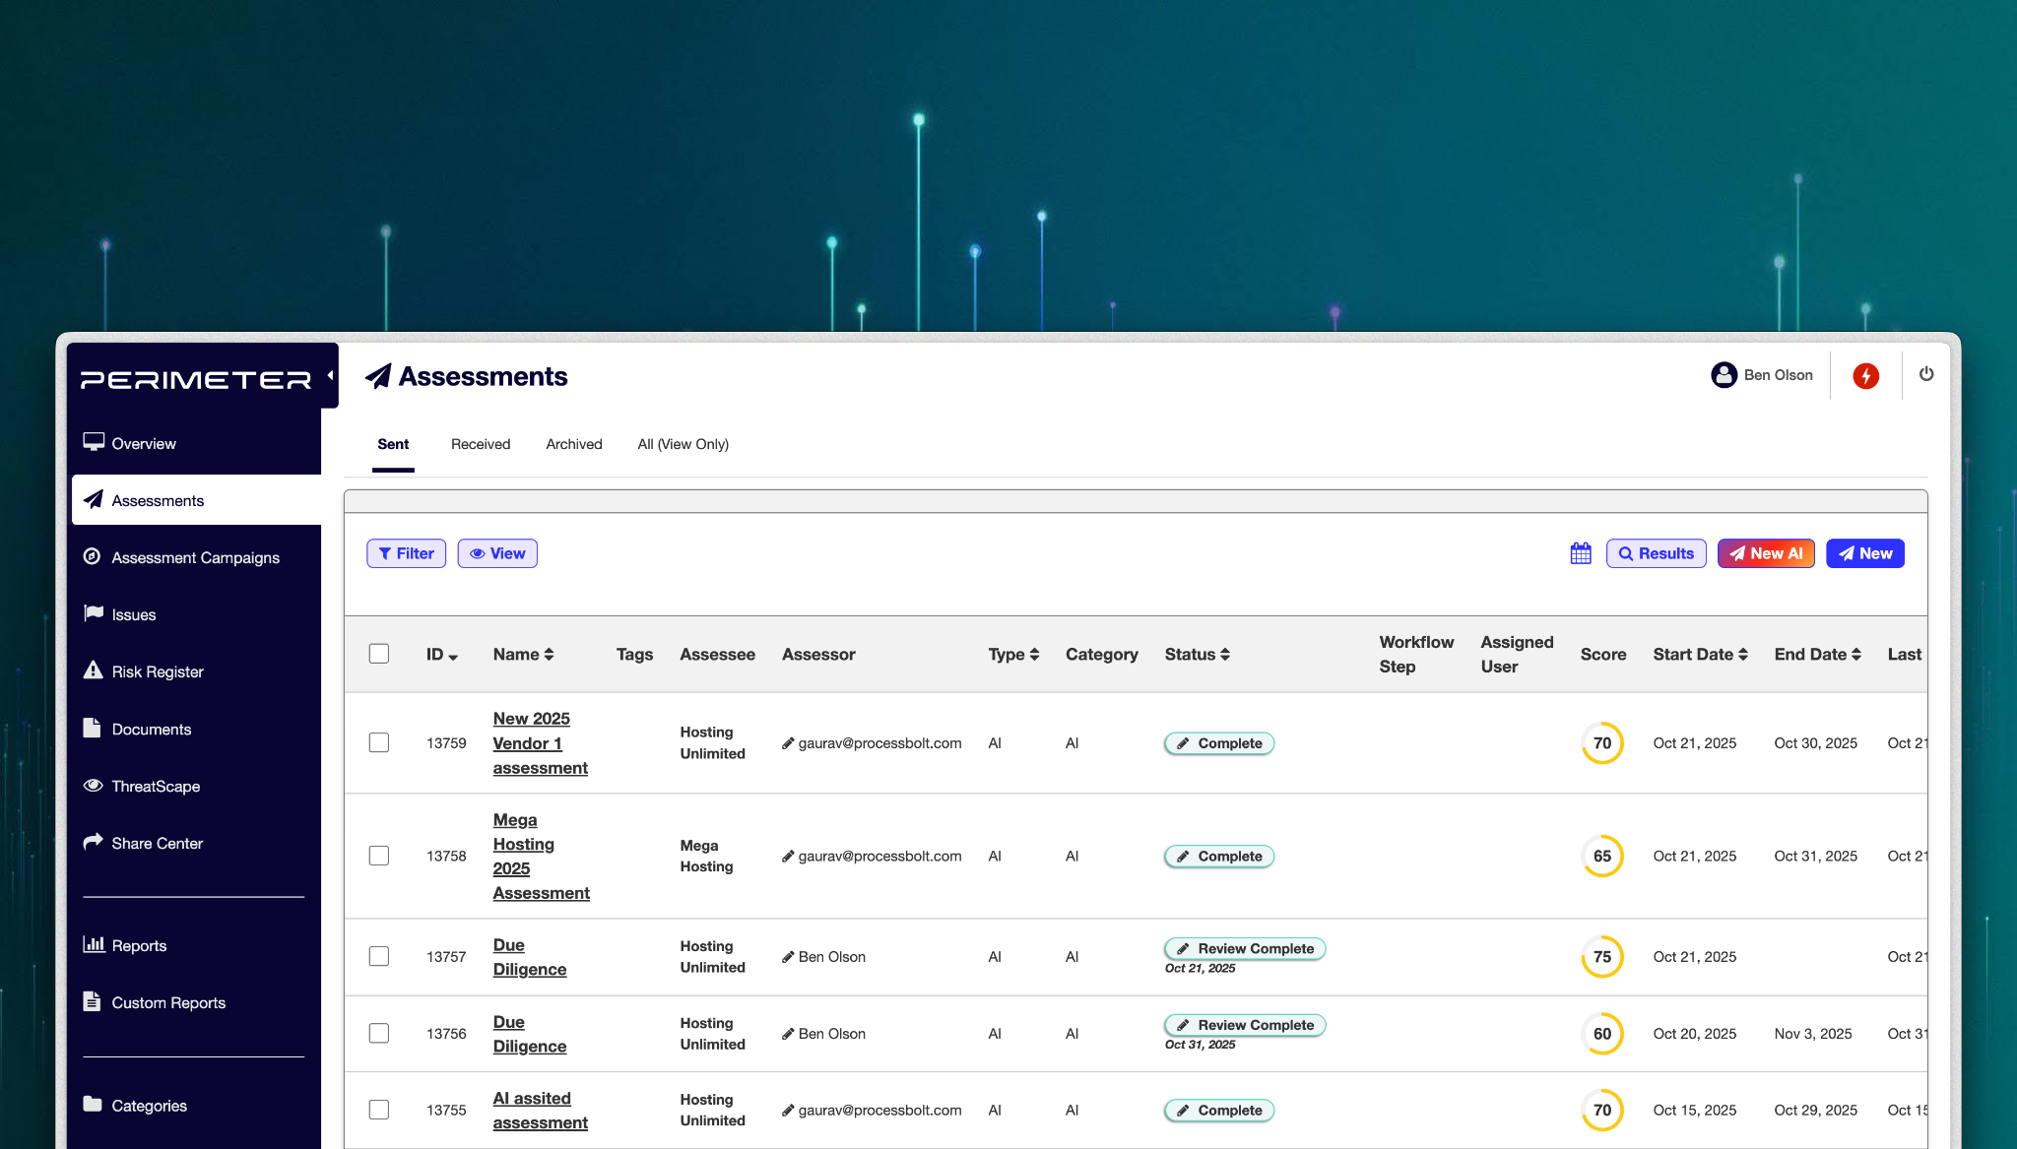
Task: Select checkbox for assessment 13759
Action: (379, 742)
